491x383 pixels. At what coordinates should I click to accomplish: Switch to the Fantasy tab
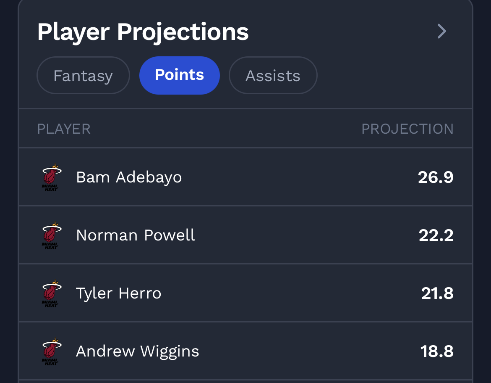(x=83, y=76)
